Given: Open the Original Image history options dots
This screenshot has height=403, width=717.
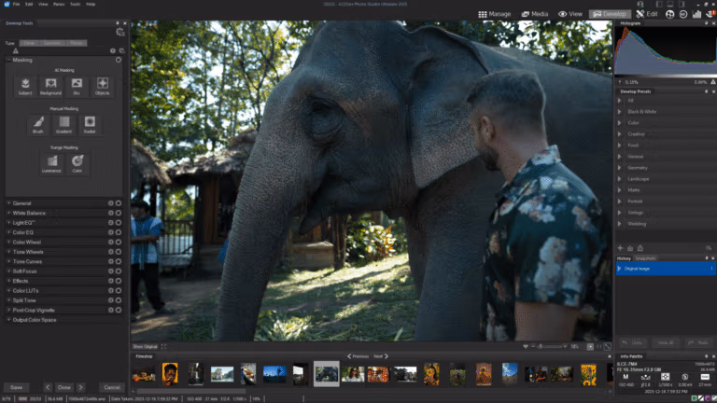Looking at the screenshot, I should point(711,269).
